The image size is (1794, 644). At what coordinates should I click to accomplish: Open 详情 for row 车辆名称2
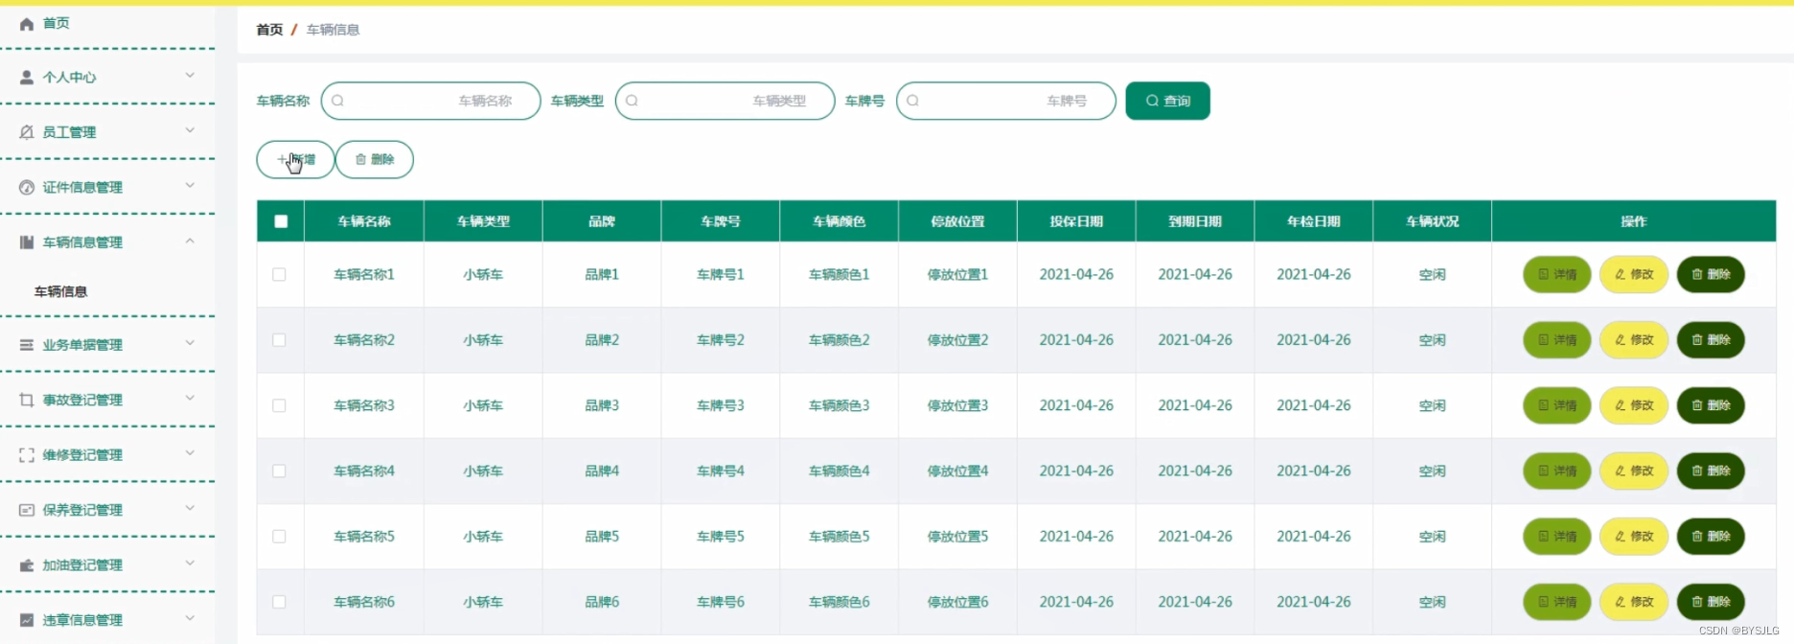coord(1557,340)
